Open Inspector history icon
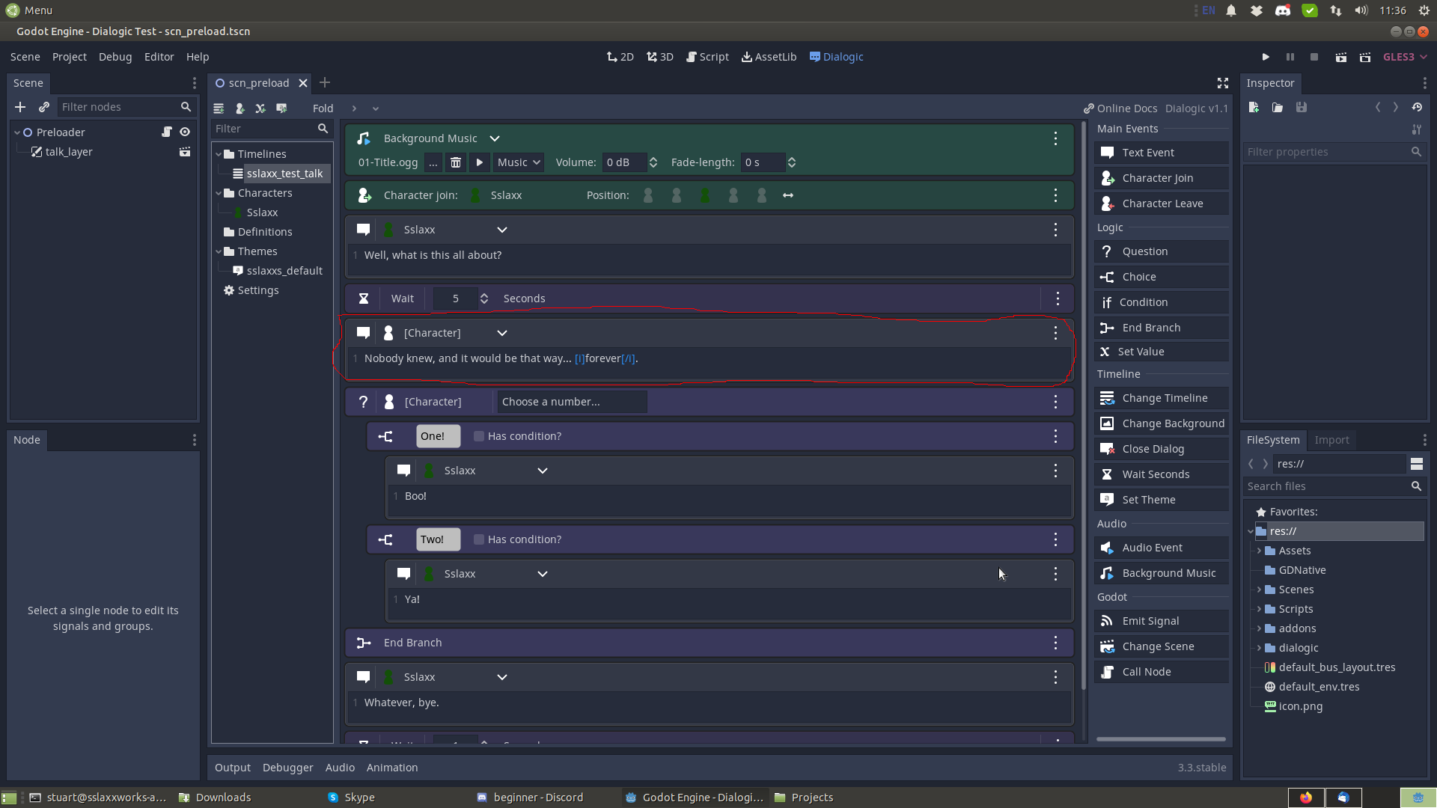 [1417, 108]
